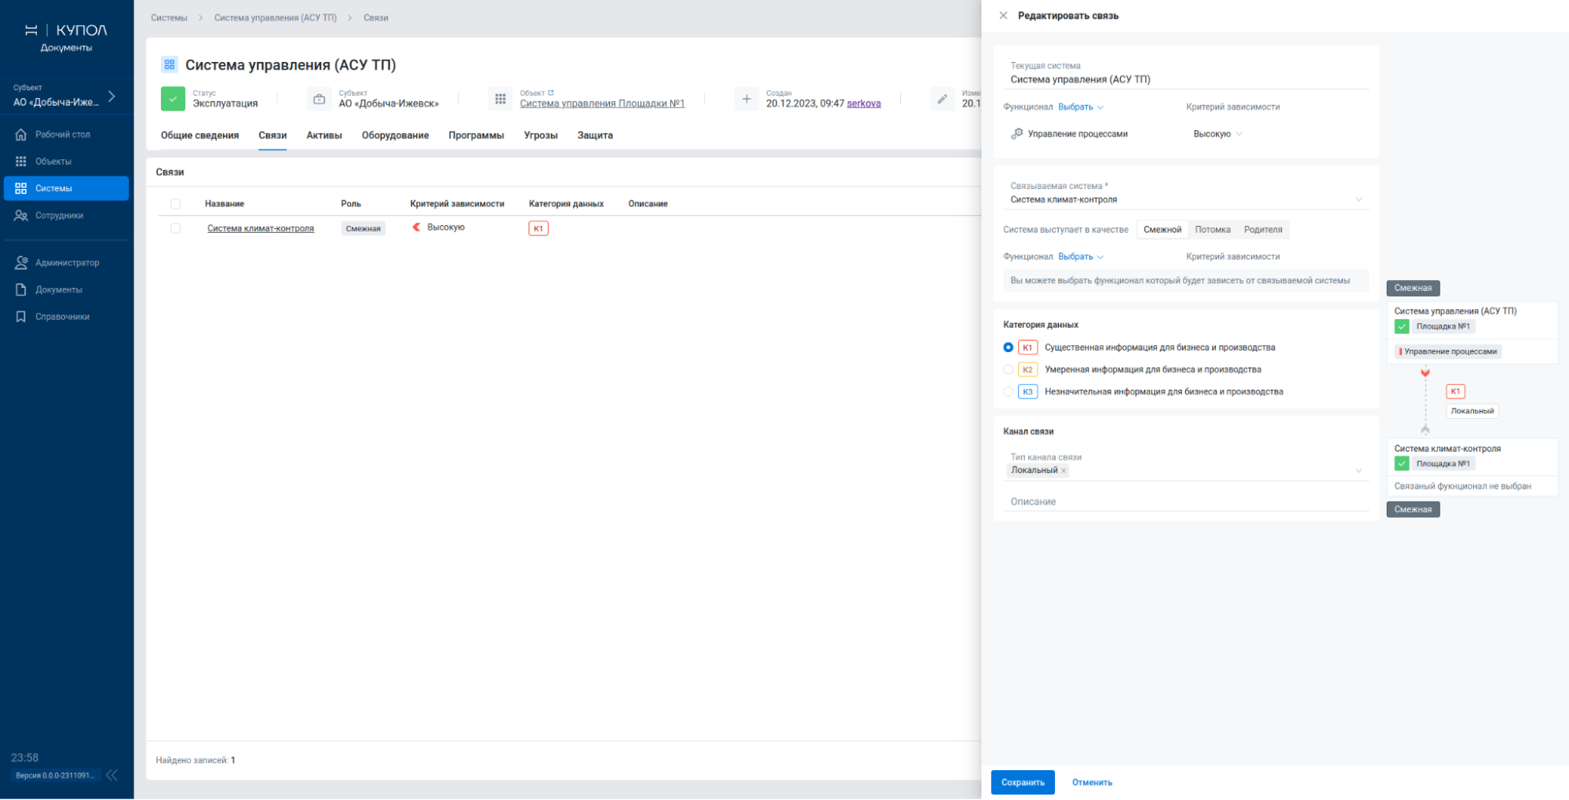This screenshot has height=800, width=1569.
Task: Click the Название column header
Action: pyautogui.click(x=224, y=204)
